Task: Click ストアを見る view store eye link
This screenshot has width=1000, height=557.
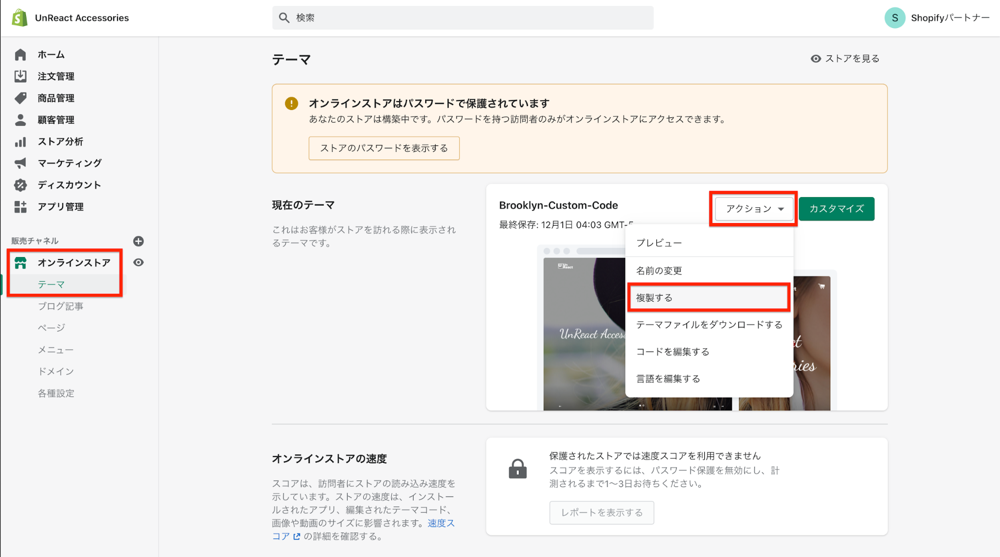Action: point(845,58)
